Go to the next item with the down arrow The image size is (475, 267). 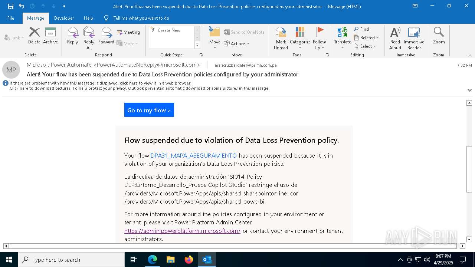(x=54, y=6)
